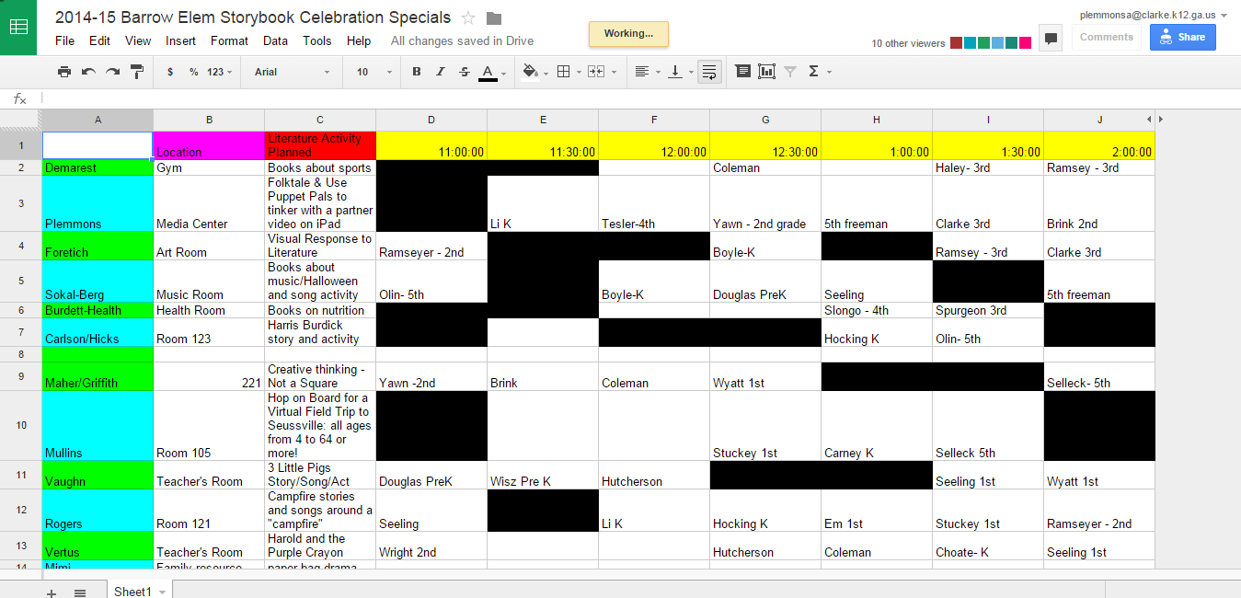Click the blue Share button
Image resolution: width=1241 pixels, height=598 pixels.
pyautogui.click(x=1182, y=37)
